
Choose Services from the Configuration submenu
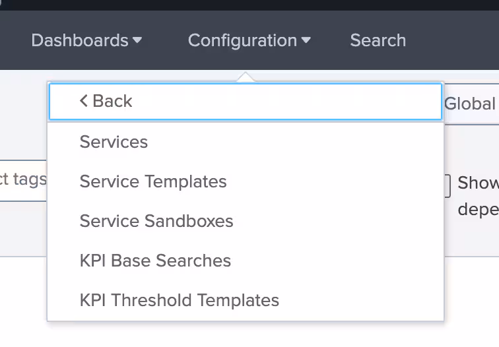(x=114, y=142)
